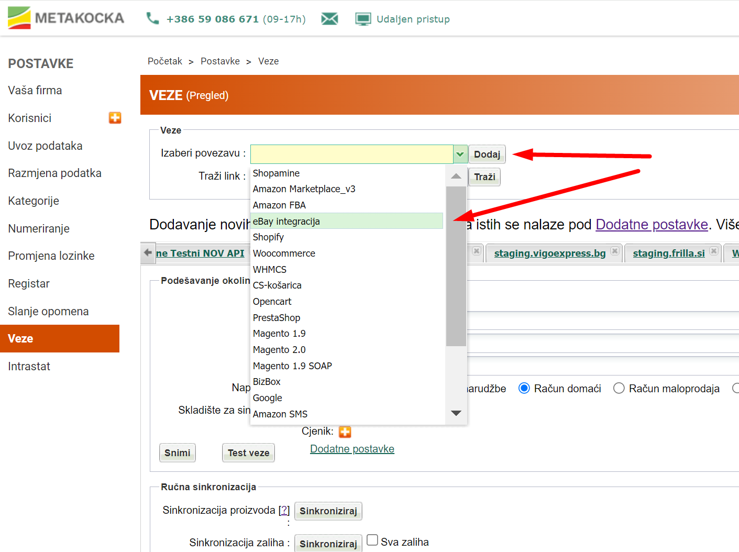739x552 pixels.
Task: Open Korisnici in sidebar
Action: (x=30, y=118)
